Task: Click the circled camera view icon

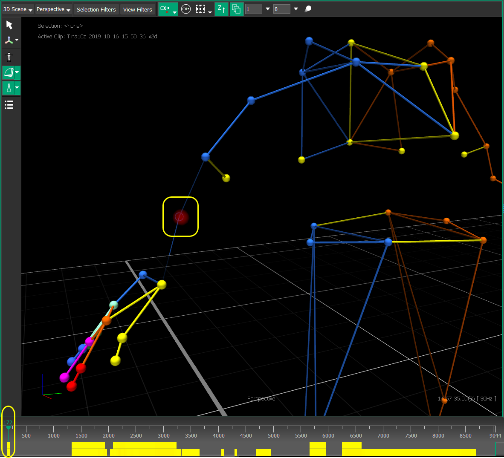Action: click(186, 9)
